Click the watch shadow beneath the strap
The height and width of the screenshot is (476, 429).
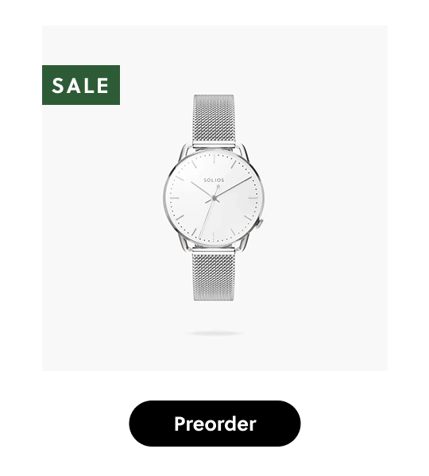tap(214, 333)
